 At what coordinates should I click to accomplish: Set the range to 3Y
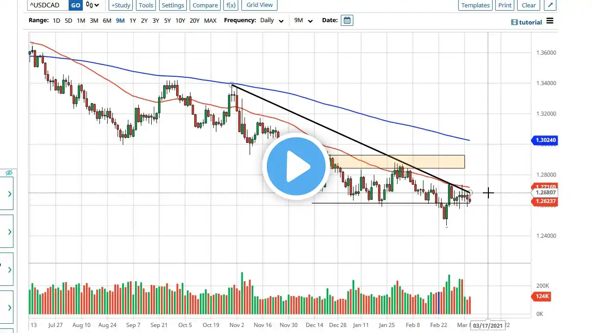pos(156,20)
